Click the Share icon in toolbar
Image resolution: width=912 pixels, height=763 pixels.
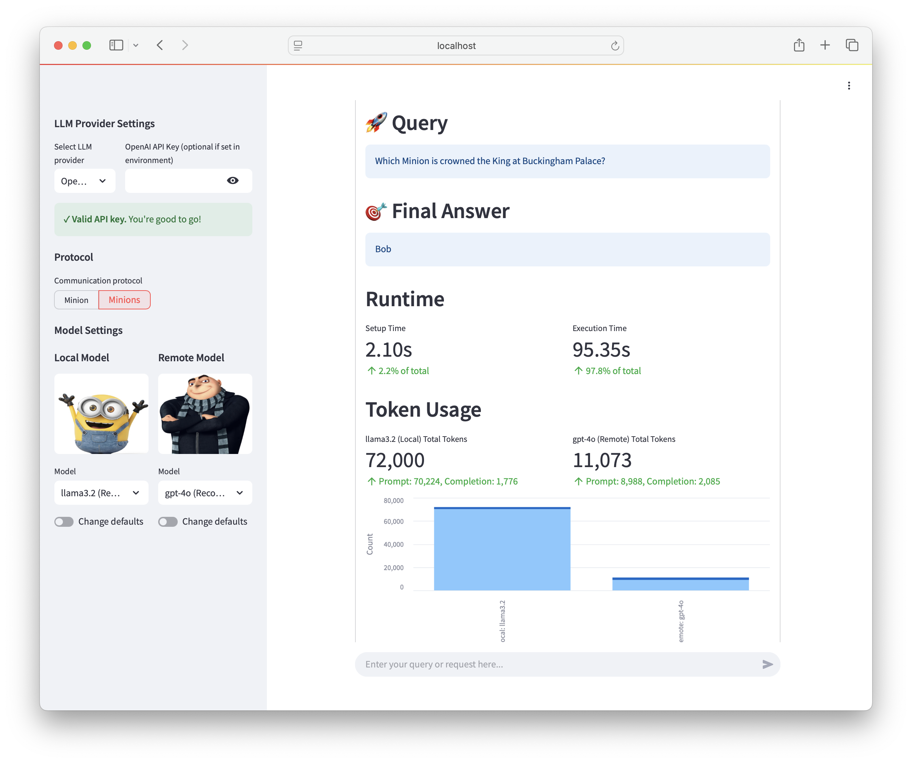click(x=799, y=45)
